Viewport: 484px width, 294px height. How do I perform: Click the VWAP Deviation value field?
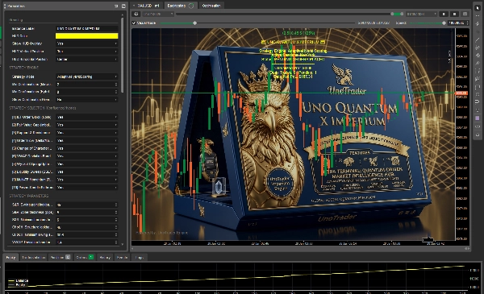[87, 242]
